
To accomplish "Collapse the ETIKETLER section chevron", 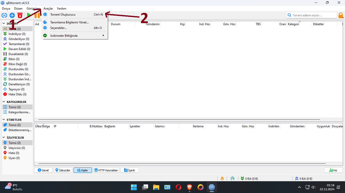I will point(4,120).
